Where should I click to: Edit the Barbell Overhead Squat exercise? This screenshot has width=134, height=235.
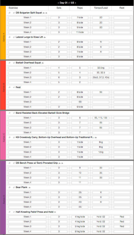click(x=14, y=63)
